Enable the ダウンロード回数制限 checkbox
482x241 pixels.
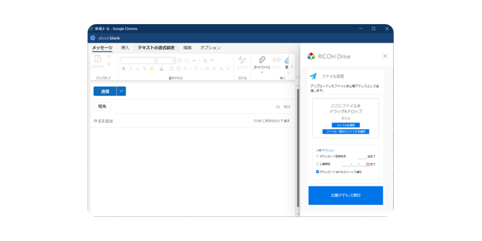(x=317, y=156)
